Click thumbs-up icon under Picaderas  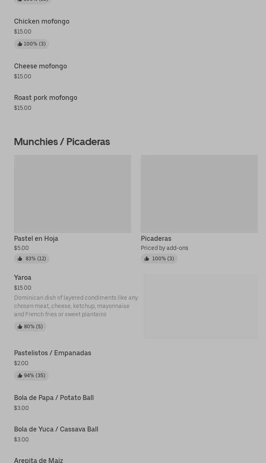(147, 259)
